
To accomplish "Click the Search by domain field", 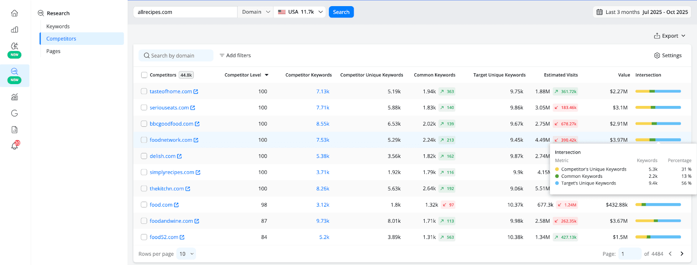I will [176, 55].
